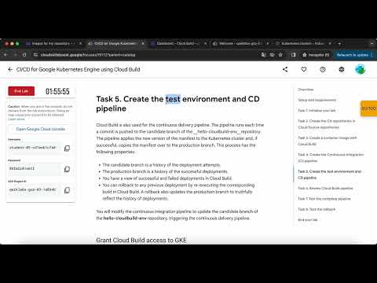This screenshot has height=283, width=377.
Task: Copy the Username with its copy icon
Action: [67, 148]
